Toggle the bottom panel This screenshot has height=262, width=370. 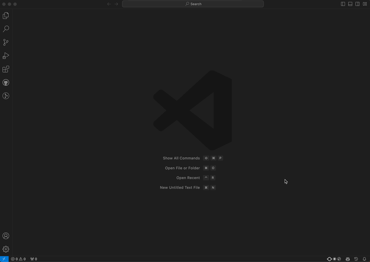(350, 4)
